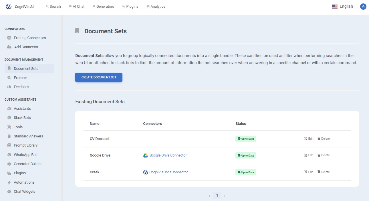Click trash icon for CV Docs set
This screenshot has width=369, height=201.
[319, 139]
